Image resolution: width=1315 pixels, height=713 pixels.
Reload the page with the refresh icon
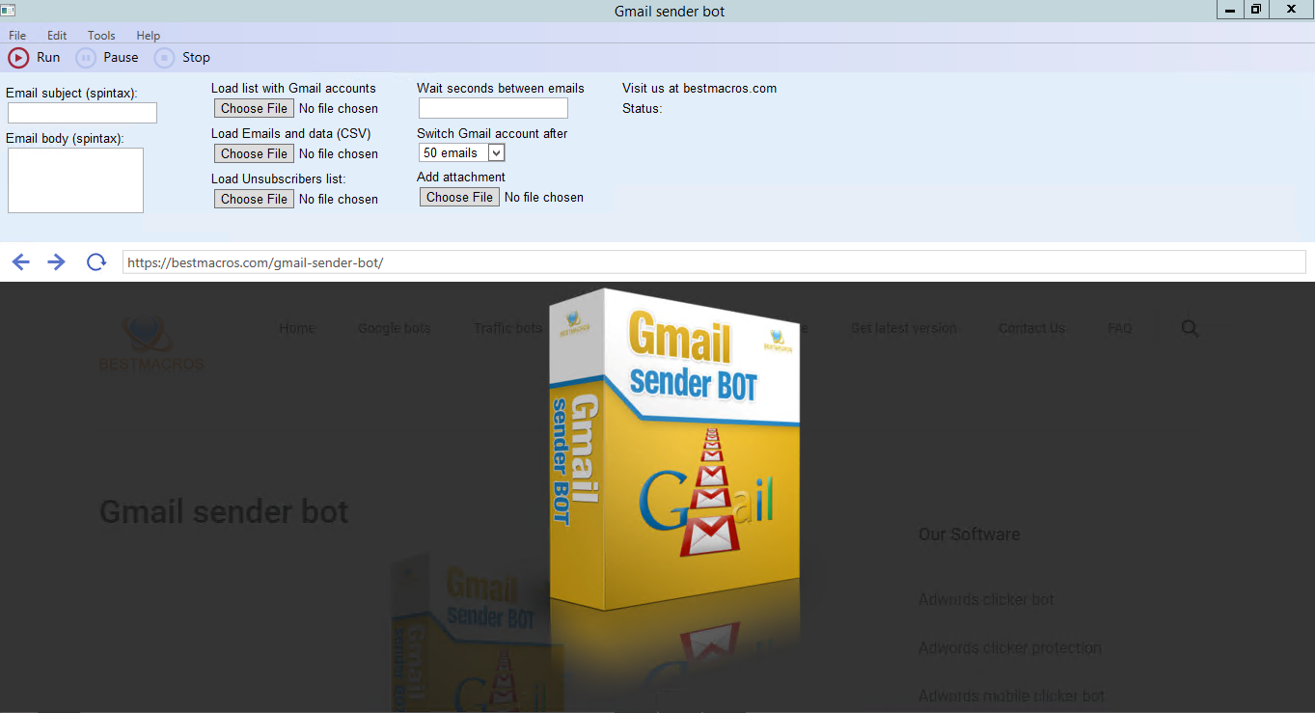tap(96, 262)
